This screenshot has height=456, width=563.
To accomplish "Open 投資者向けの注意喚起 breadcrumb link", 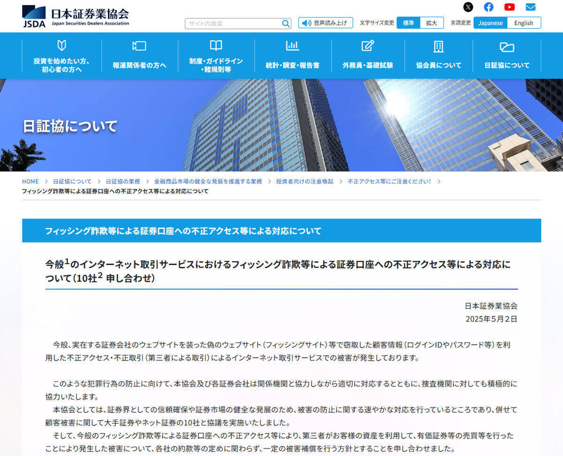I will point(304,182).
